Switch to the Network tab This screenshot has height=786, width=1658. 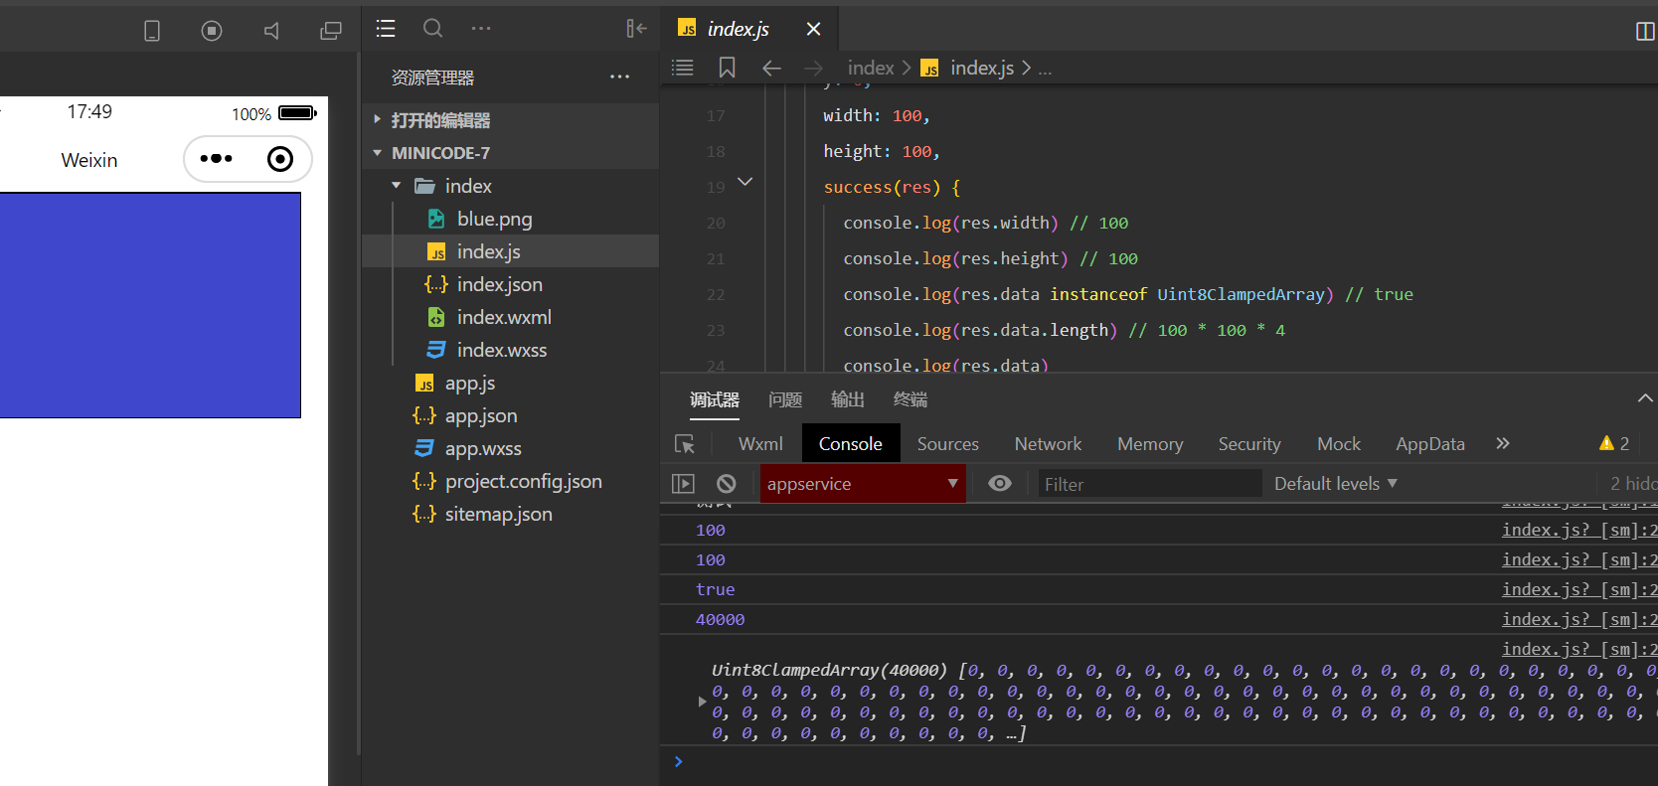pos(1048,444)
